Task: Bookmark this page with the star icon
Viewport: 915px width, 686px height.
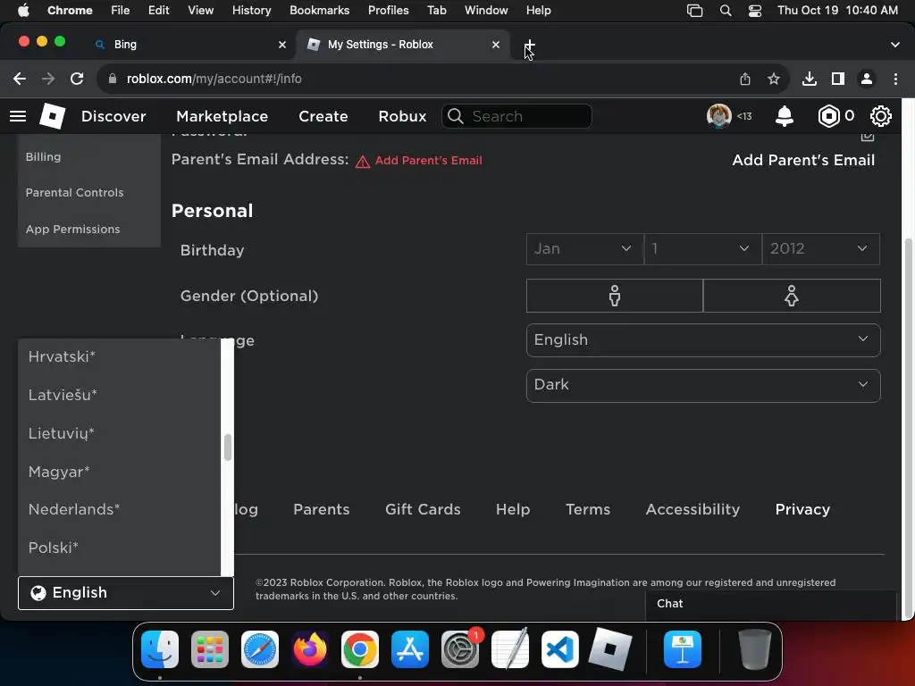Action: pyautogui.click(x=774, y=79)
